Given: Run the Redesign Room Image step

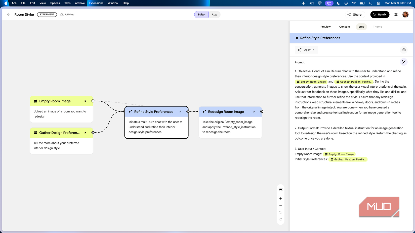Looking at the screenshot, I should (254, 112).
